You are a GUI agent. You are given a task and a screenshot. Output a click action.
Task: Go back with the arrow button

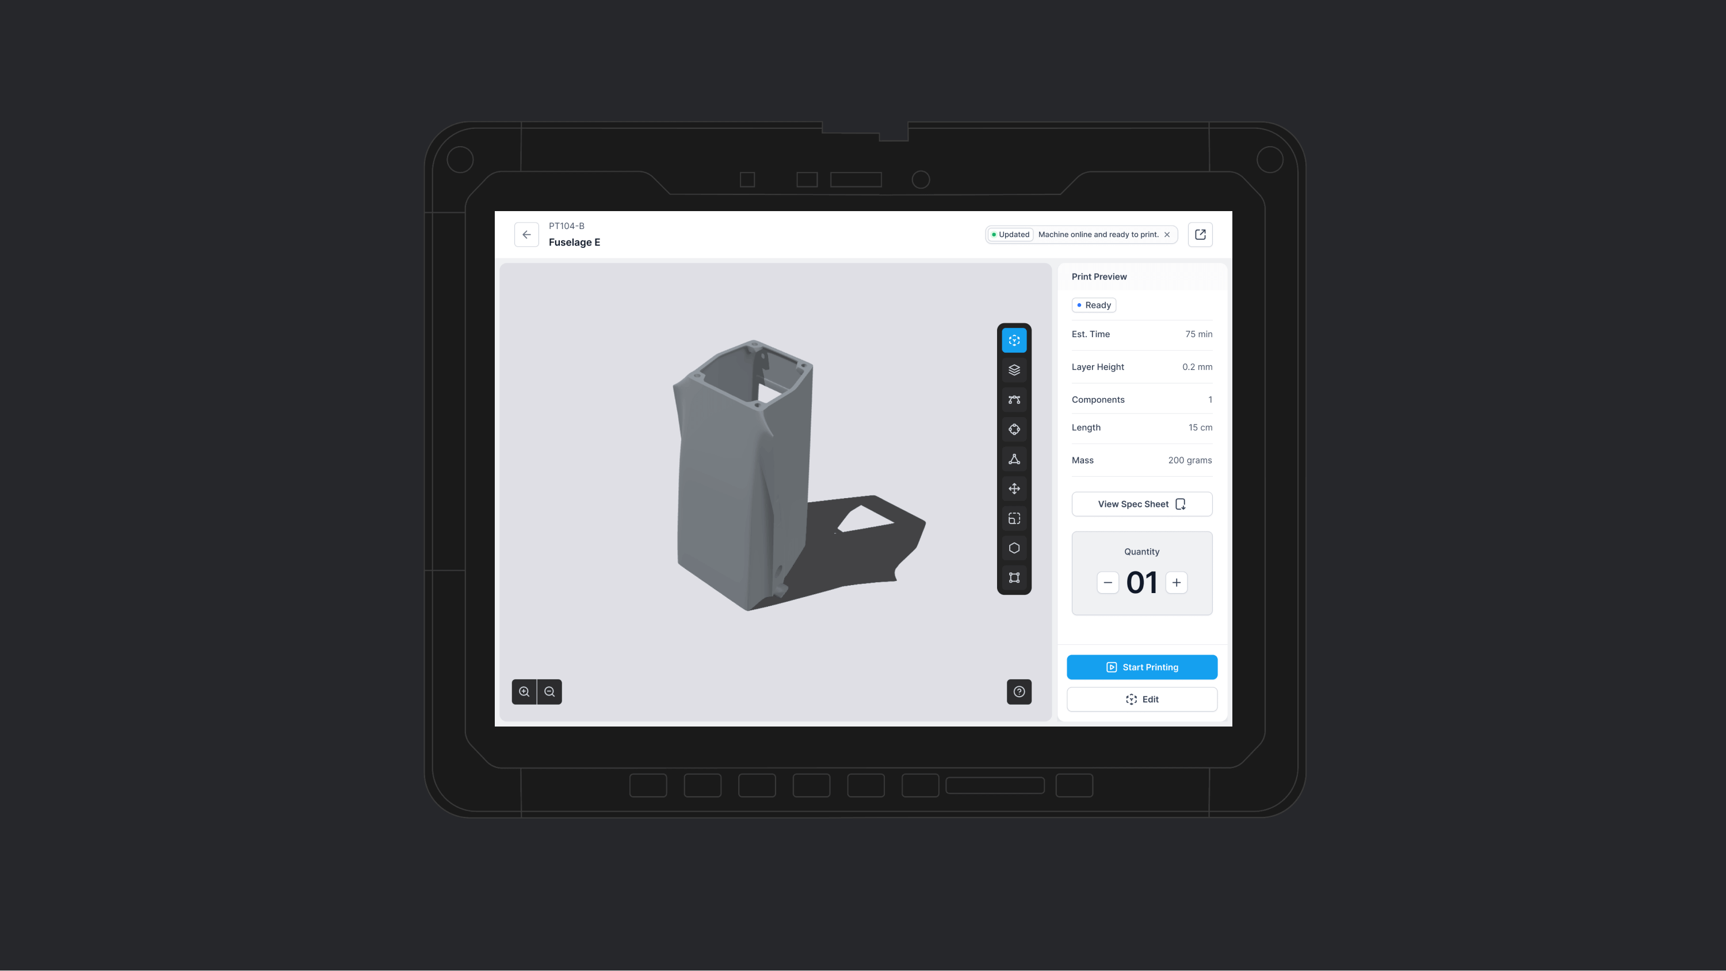[526, 235]
